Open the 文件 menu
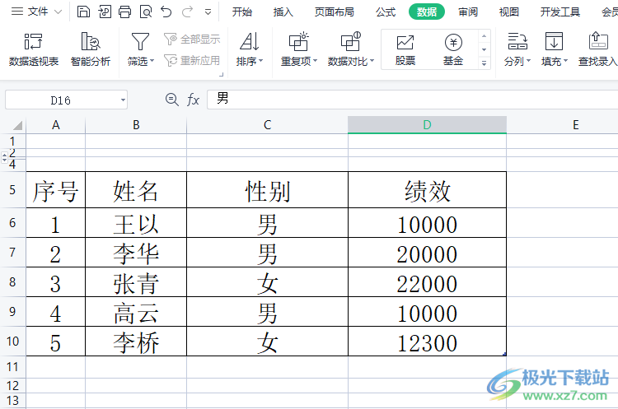Screen dimensions: 618x409 [36, 12]
